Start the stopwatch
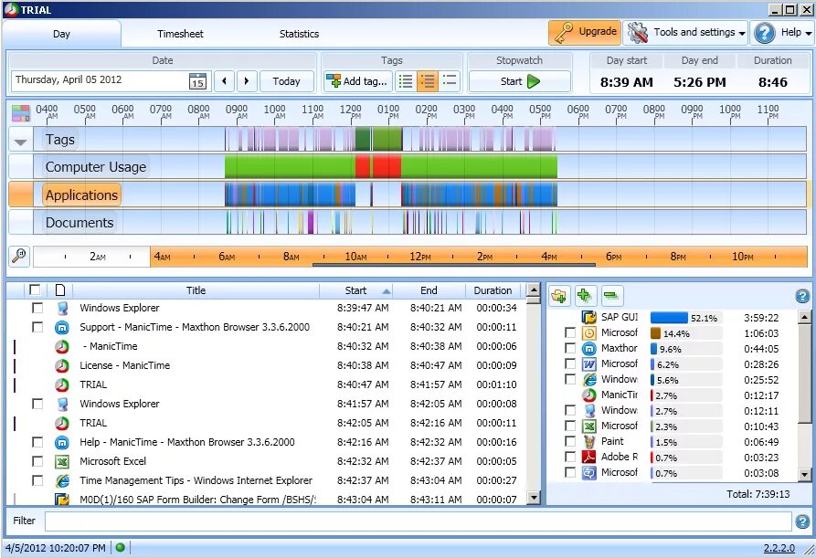 tap(520, 81)
